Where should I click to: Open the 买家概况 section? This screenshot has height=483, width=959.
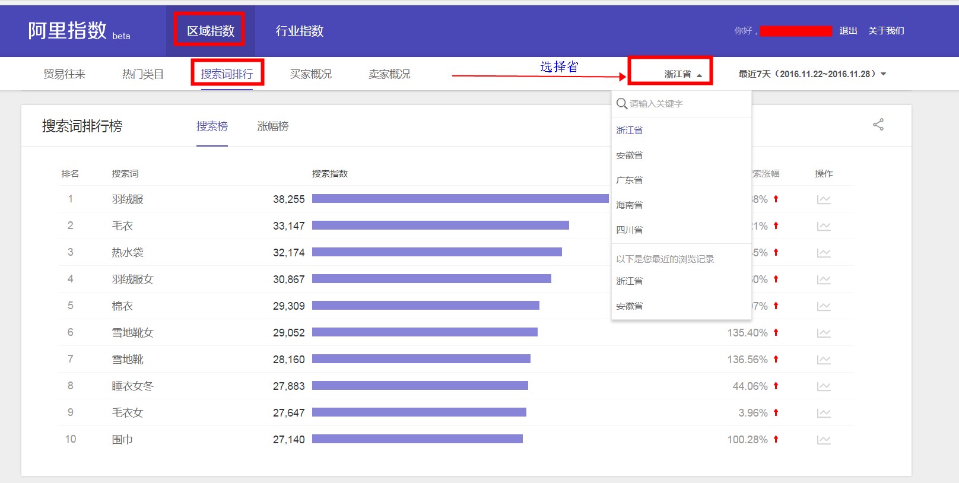tap(310, 74)
